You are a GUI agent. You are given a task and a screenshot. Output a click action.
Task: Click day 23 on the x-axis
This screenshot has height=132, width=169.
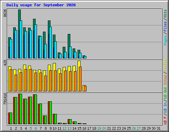point(119,128)
